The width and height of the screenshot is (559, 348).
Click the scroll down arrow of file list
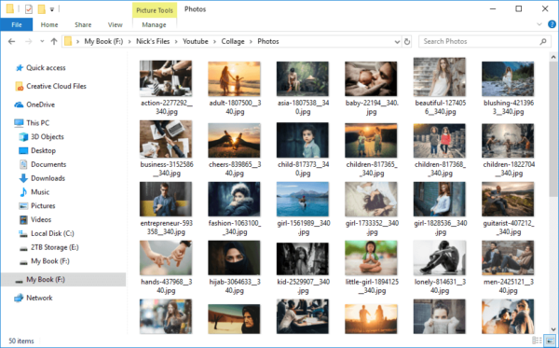pos(552,329)
